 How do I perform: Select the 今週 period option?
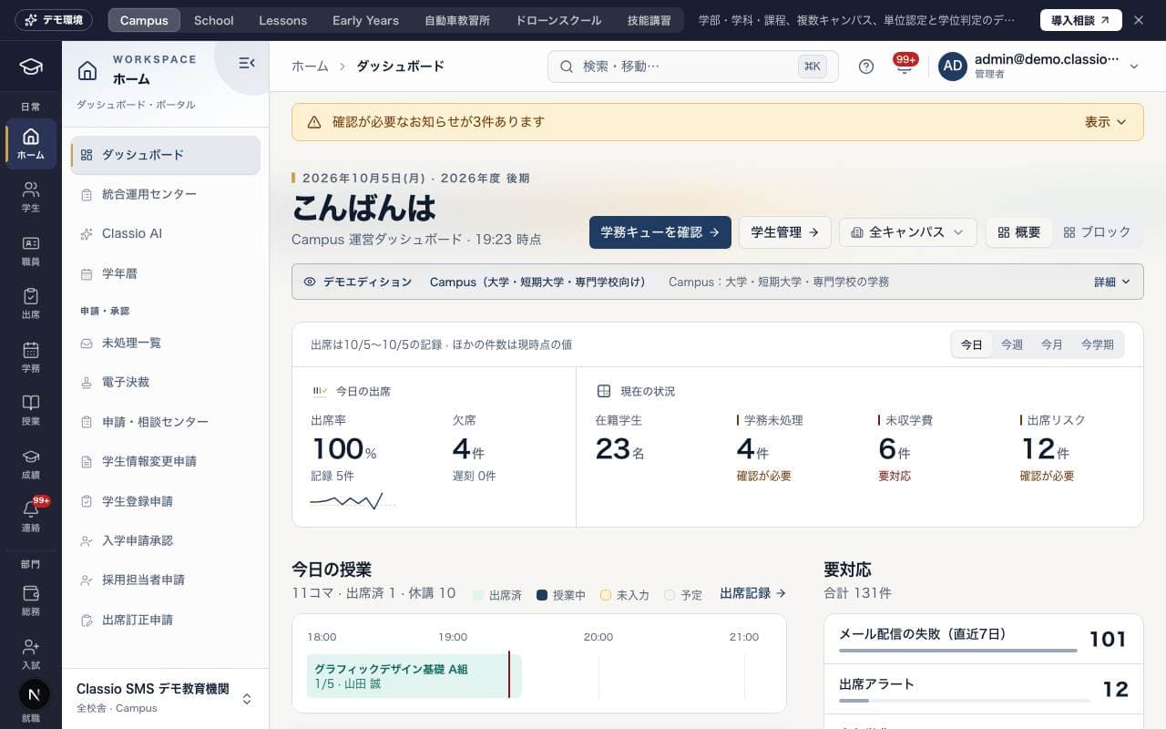pyautogui.click(x=1012, y=344)
